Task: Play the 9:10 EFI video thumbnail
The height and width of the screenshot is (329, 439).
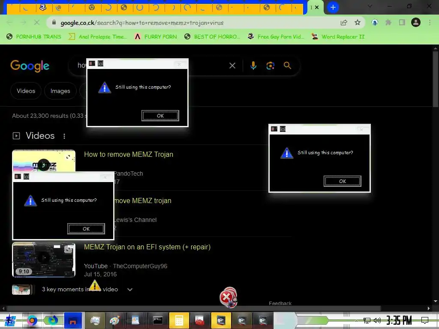Action: pyautogui.click(x=44, y=260)
